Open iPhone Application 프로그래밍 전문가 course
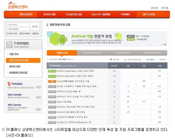Image resolution: width=175 pixels, height=138 pixels. [75, 76]
